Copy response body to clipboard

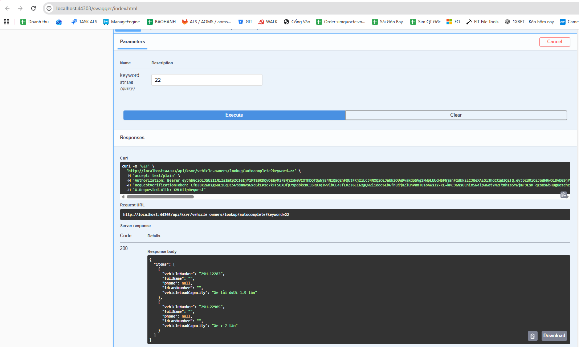[x=533, y=336]
